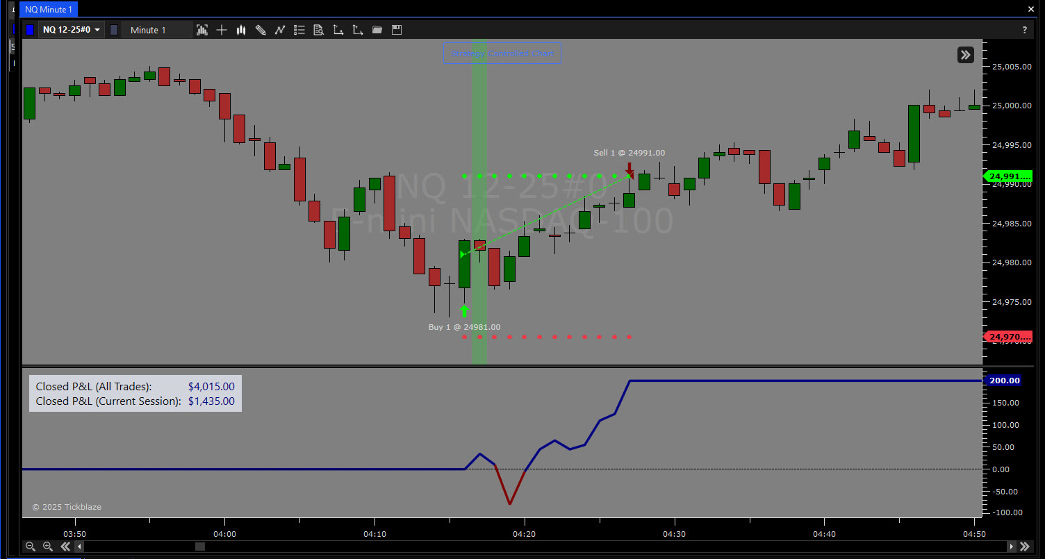Open the candlestick chart type icon
This screenshot has height=559, width=1045.
(241, 30)
